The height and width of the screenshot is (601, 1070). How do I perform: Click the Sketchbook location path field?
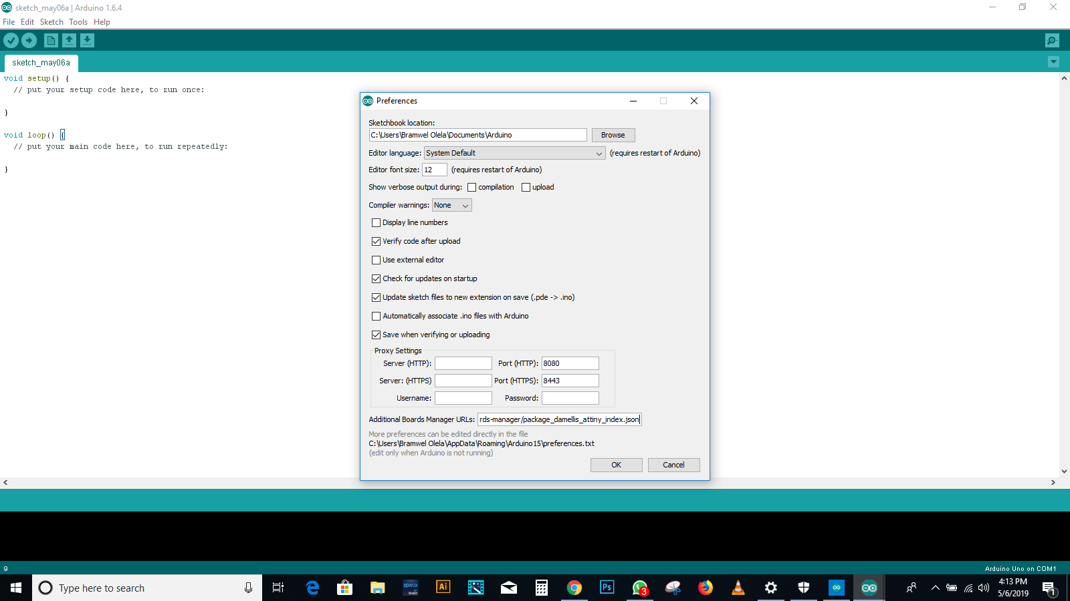coord(477,135)
